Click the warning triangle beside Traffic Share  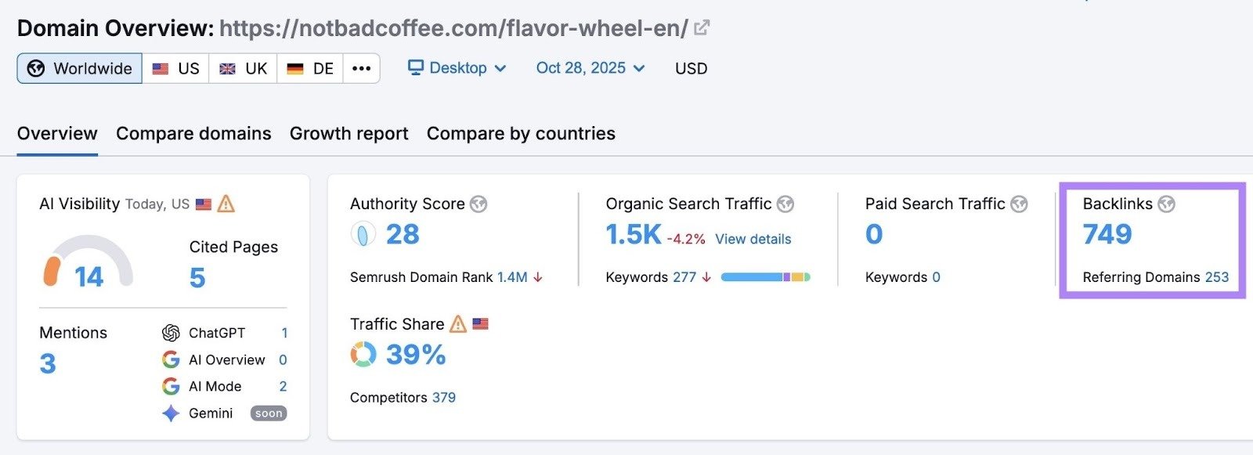coord(458,323)
